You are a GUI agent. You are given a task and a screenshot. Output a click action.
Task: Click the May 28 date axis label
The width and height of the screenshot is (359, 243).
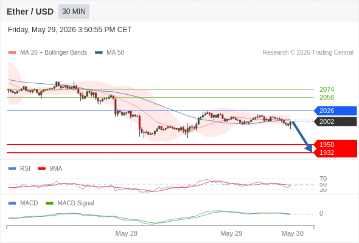(x=127, y=233)
